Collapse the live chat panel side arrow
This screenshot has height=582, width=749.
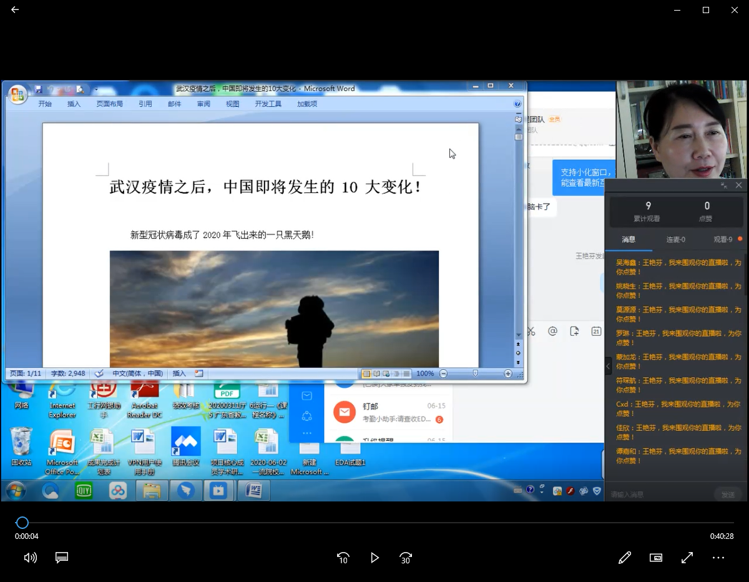click(609, 367)
